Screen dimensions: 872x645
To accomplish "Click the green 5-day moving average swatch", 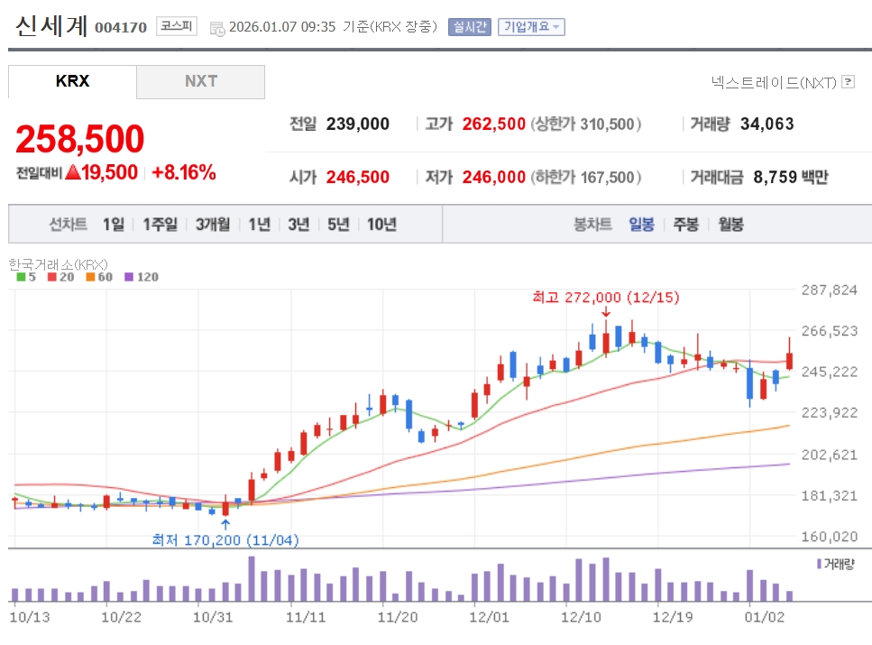I will 21,277.
